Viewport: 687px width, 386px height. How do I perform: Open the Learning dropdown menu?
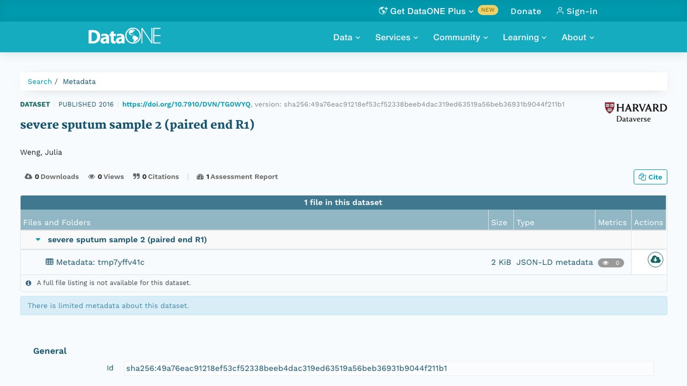524,37
